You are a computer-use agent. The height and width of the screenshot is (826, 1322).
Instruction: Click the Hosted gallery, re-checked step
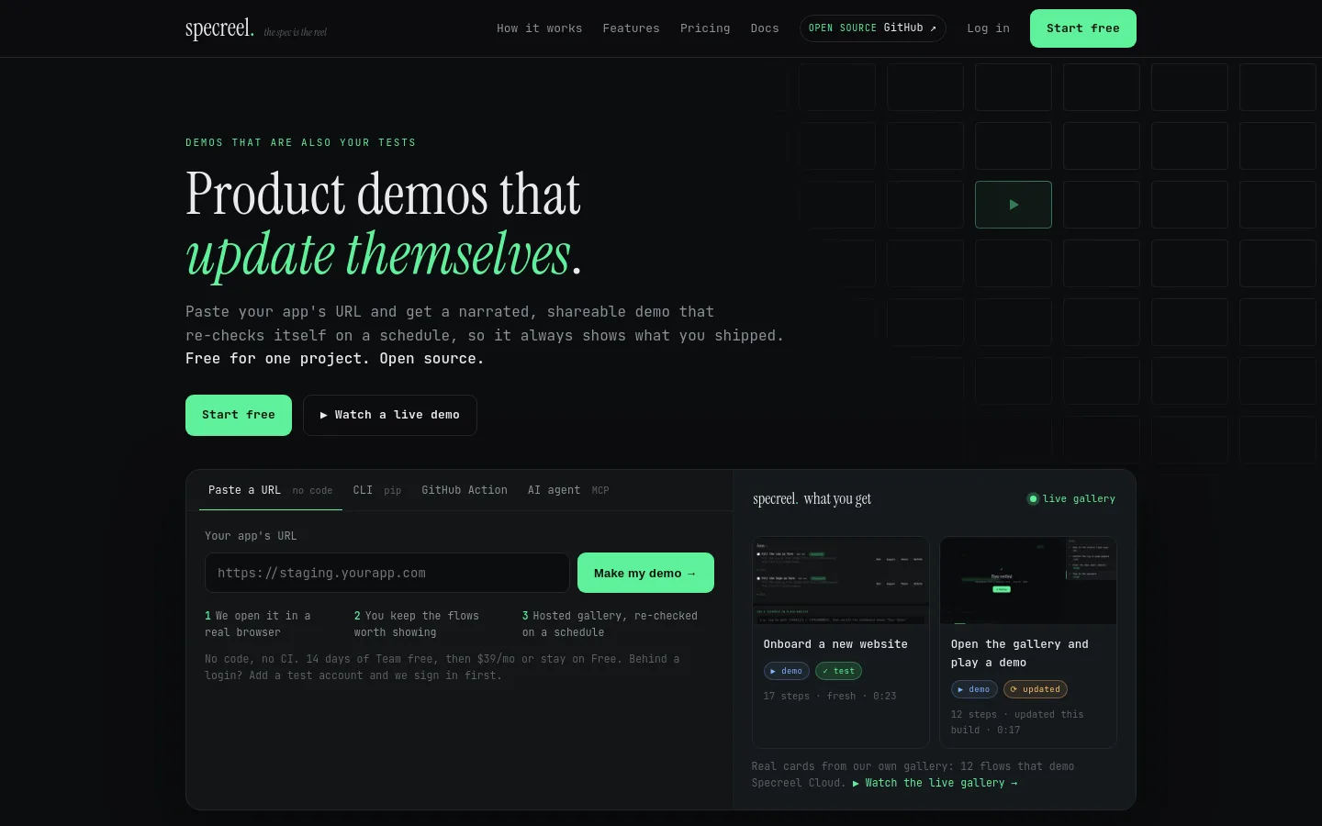tap(610, 624)
